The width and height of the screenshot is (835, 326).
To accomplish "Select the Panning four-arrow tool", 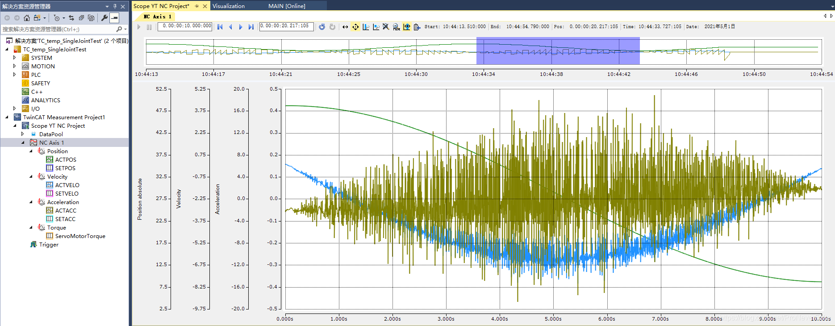I will tap(355, 27).
